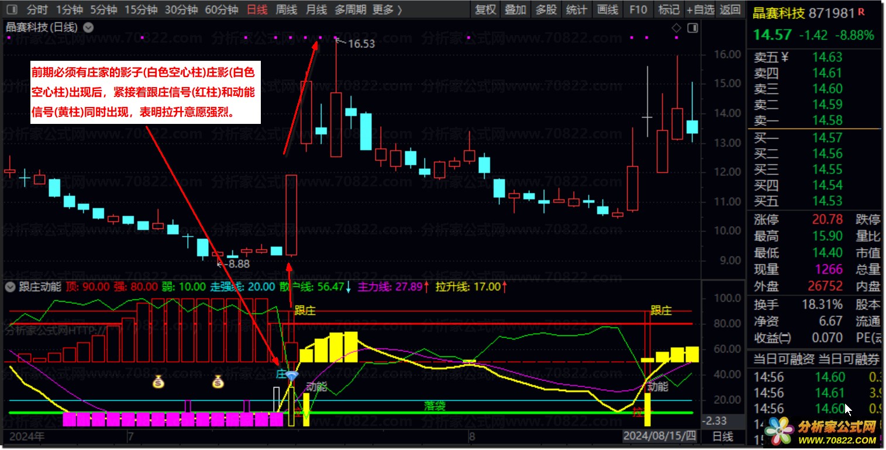
Task: Click the R margin-trading badge
Action: pos(861,12)
